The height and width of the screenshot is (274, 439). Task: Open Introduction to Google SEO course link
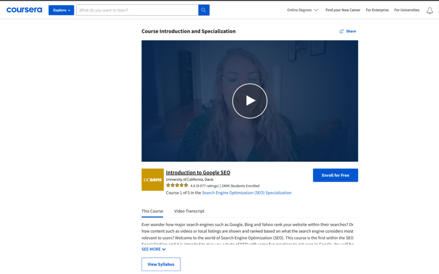click(x=198, y=172)
